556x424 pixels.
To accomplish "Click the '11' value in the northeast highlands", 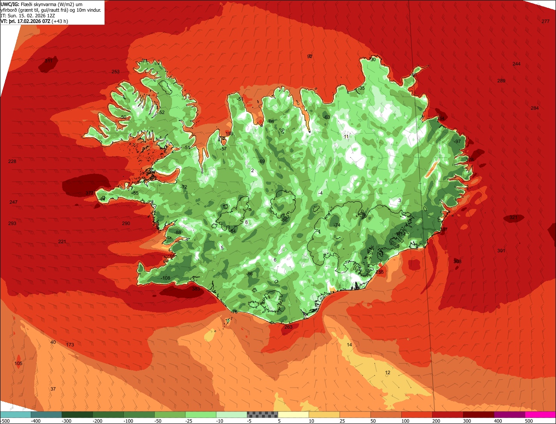I will click(x=346, y=137).
